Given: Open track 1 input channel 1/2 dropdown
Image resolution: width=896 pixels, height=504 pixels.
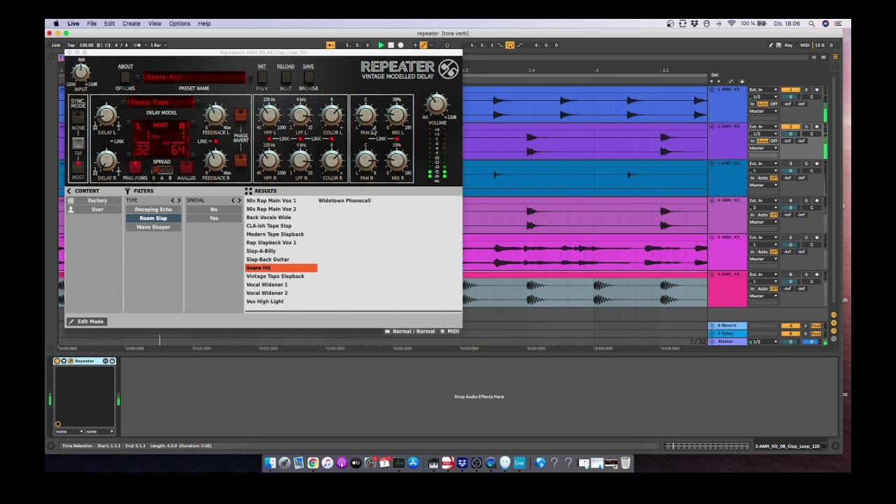Looking at the screenshot, I should (x=763, y=97).
